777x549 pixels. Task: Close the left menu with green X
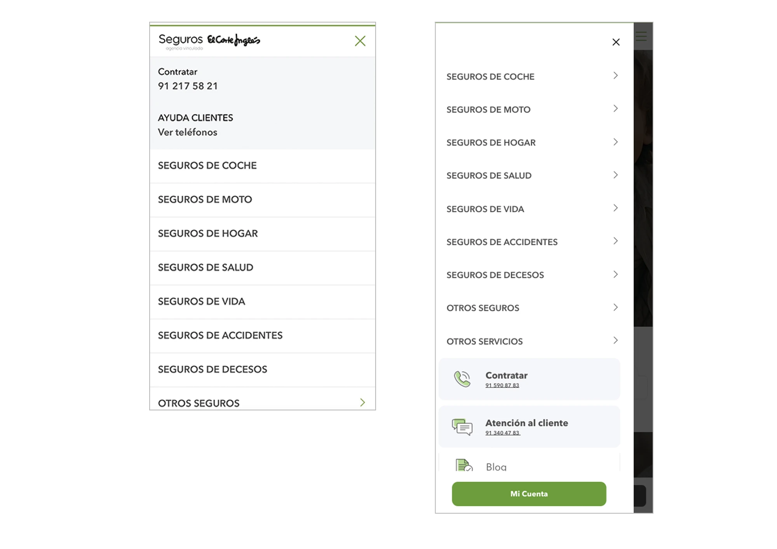tap(360, 41)
